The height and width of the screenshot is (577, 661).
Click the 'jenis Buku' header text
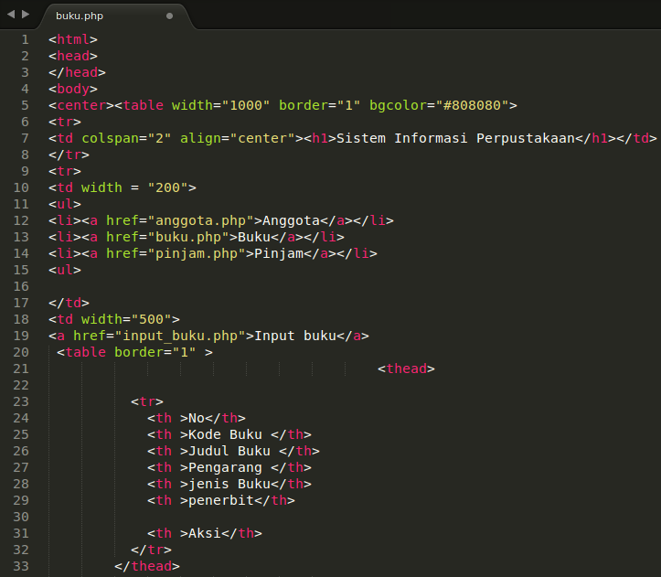(229, 484)
